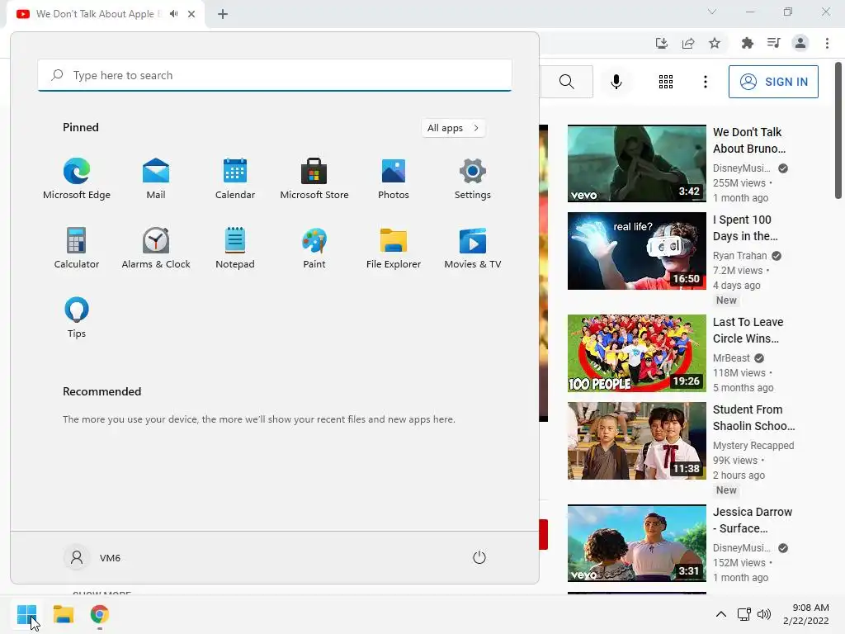Open the VM6 user account menu

tap(92, 557)
